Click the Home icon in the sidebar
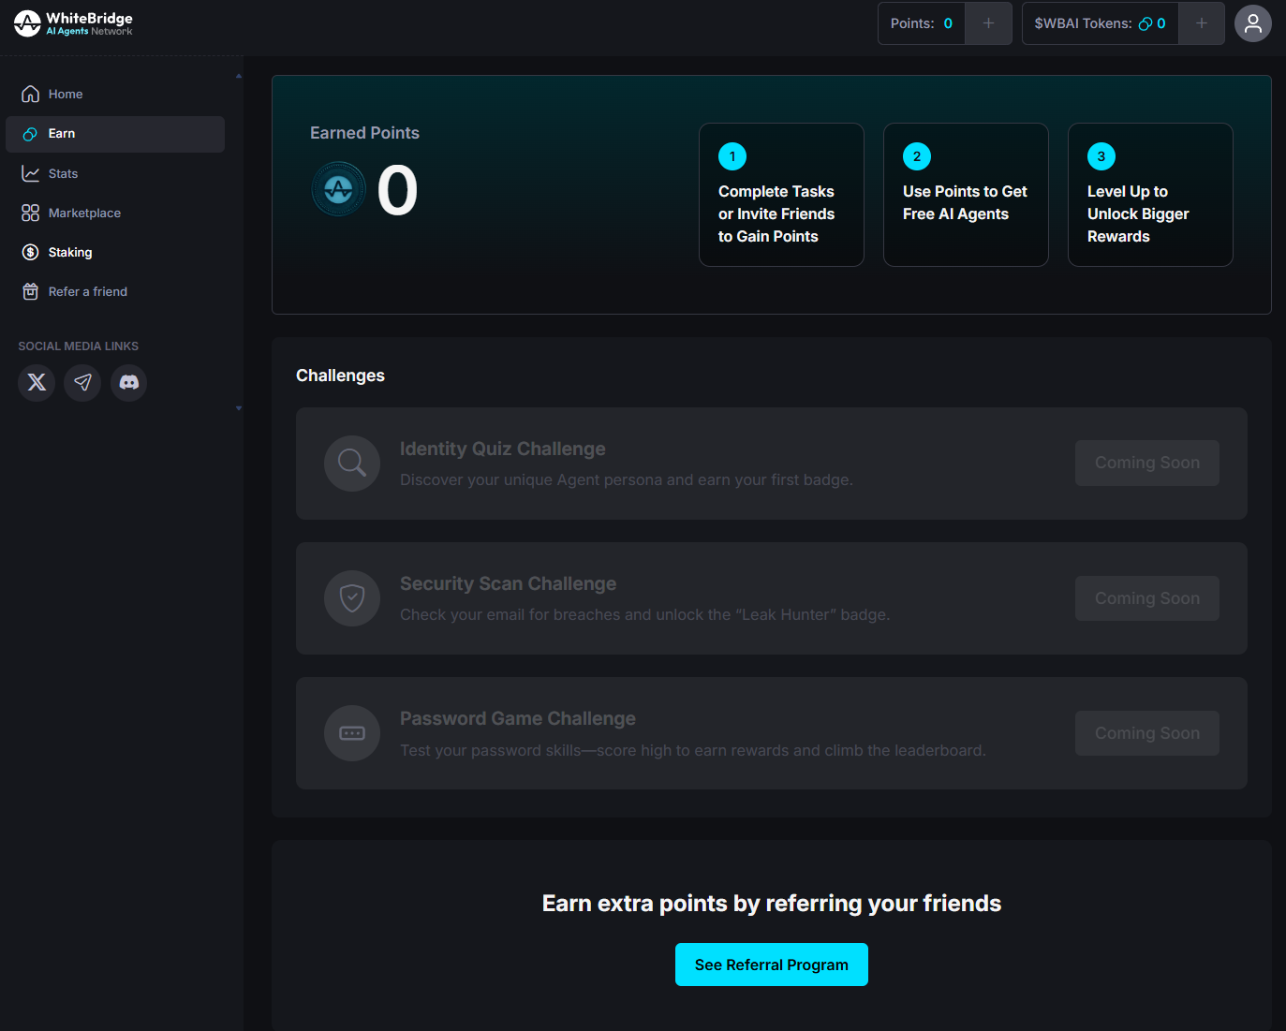Viewport: 1286px width, 1031px height. pos(31,94)
